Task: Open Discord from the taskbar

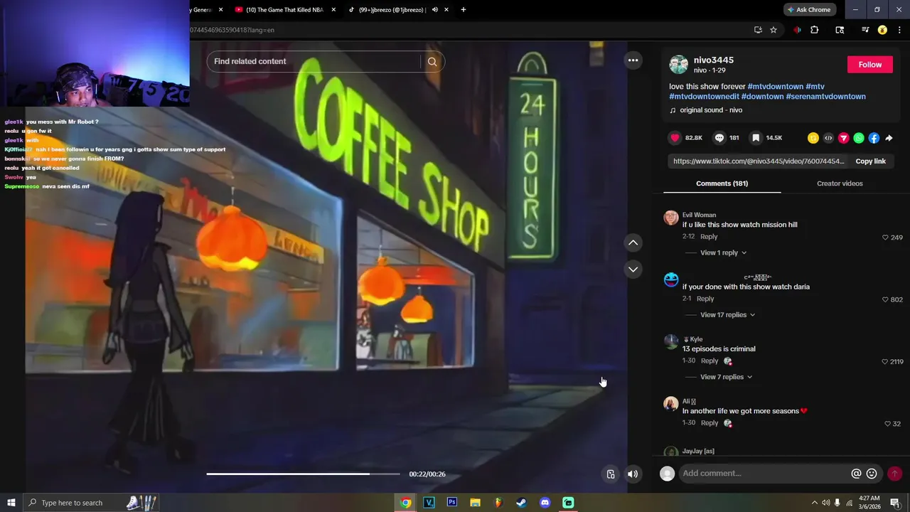Action: (x=545, y=503)
